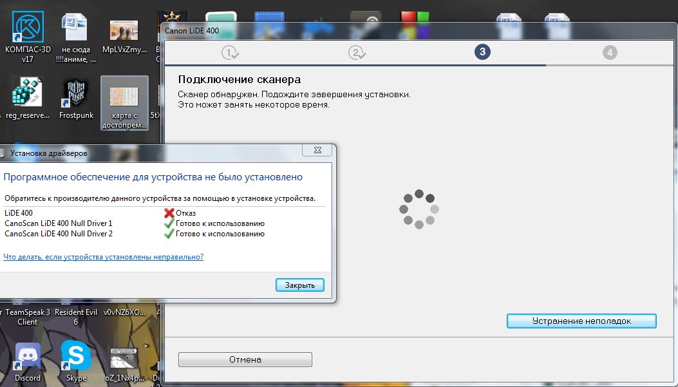Click the Закрыть button in driver dialog
The width and height of the screenshot is (678, 387).
pos(299,285)
